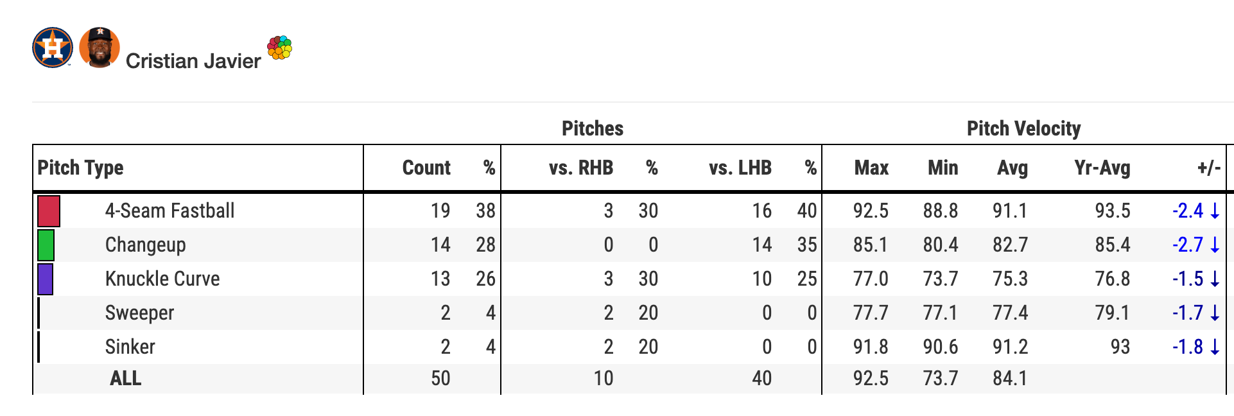Sort table by Max velocity header
This screenshot has width=1234, height=416.
[871, 168]
